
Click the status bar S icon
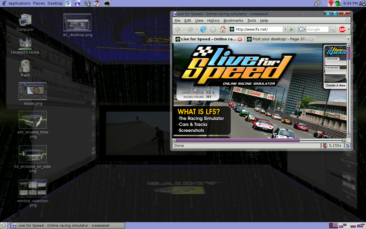[347, 146]
